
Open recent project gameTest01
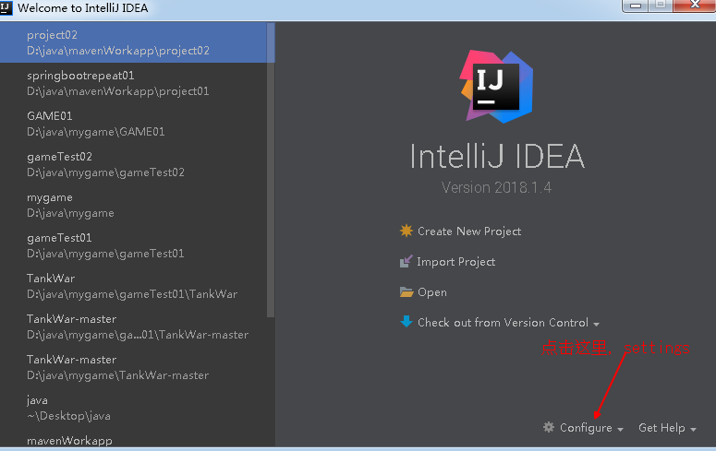(133, 245)
